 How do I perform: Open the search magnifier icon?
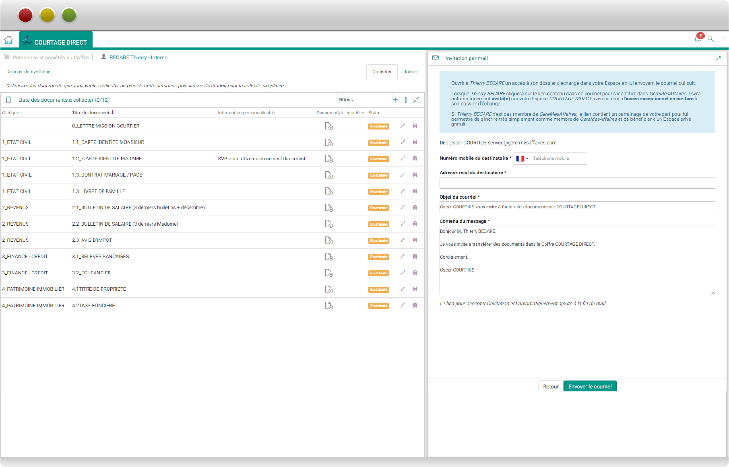[x=711, y=39]
